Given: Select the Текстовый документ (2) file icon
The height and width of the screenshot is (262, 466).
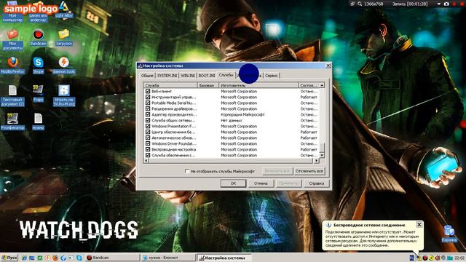Looking at the screenshot, I should pyautogui.click(x=12, y=95).
